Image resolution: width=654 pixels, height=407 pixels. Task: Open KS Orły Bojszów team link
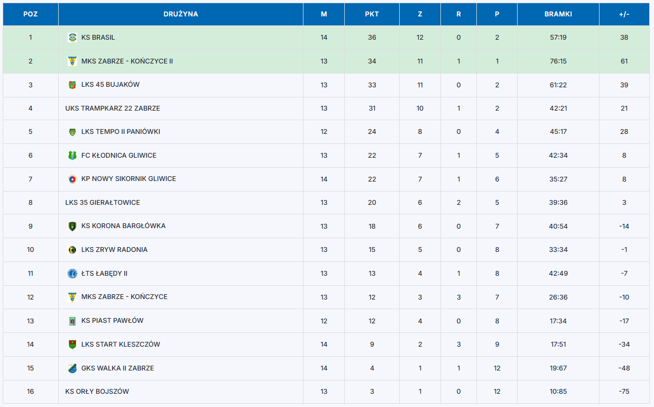click(97, 392)
